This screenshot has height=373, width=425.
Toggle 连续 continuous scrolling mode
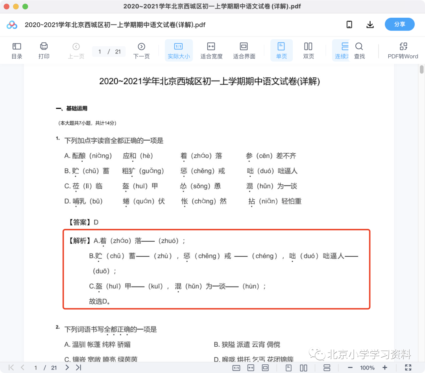pos(341,51)
